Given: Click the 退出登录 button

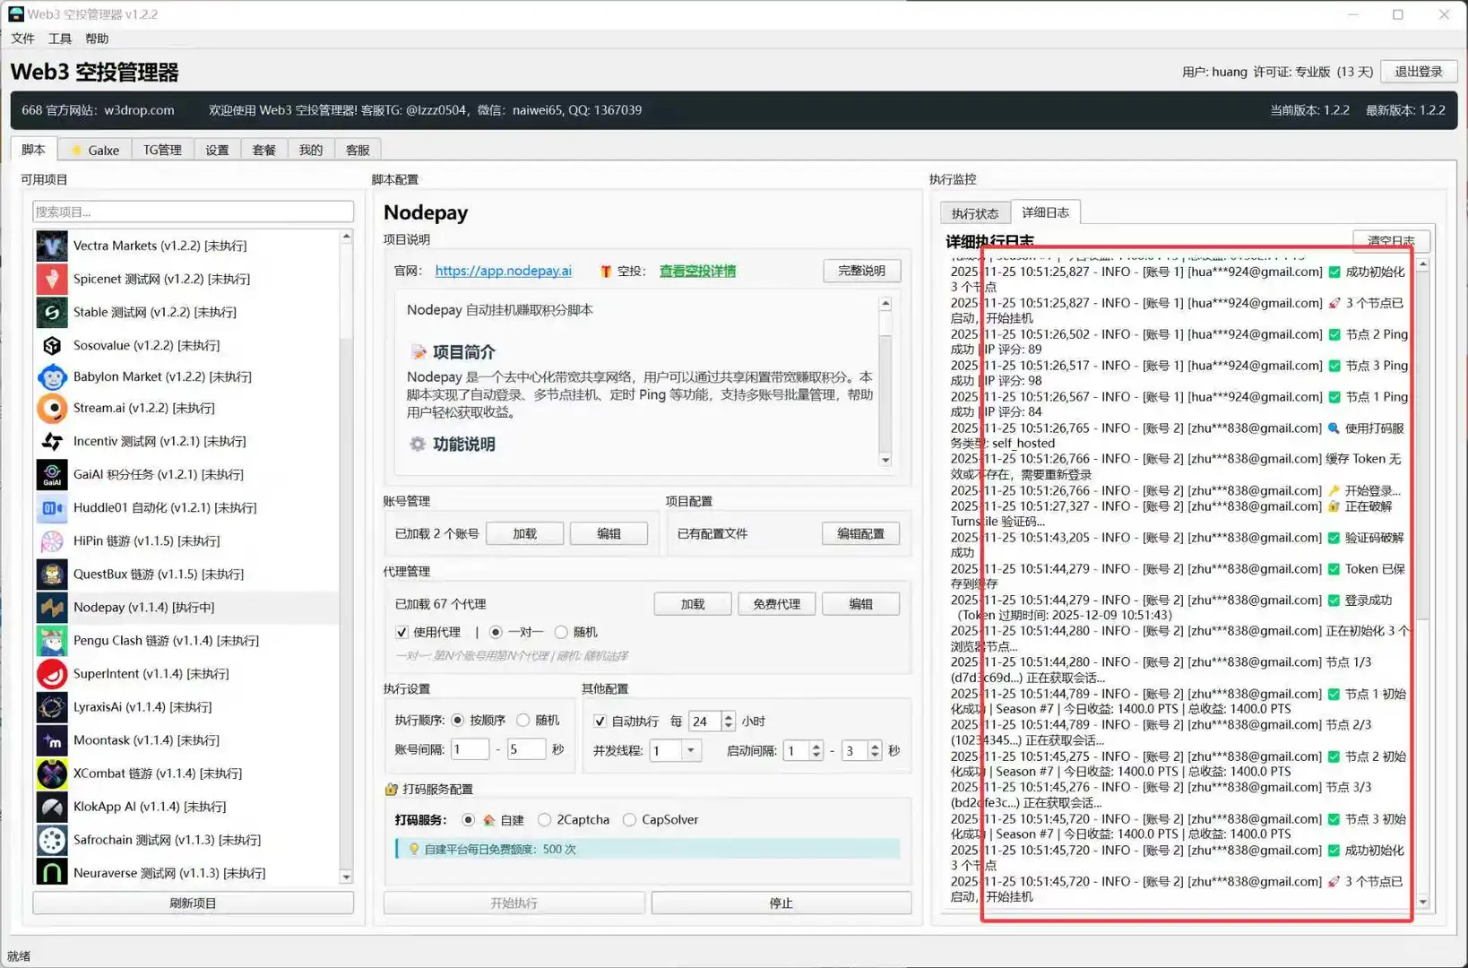Looking at the screenshot, I should pos(1419,72).
